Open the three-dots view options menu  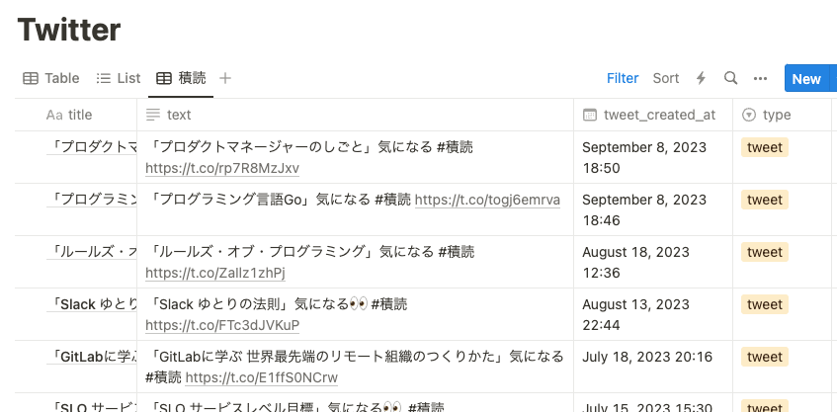click(760, 78)
